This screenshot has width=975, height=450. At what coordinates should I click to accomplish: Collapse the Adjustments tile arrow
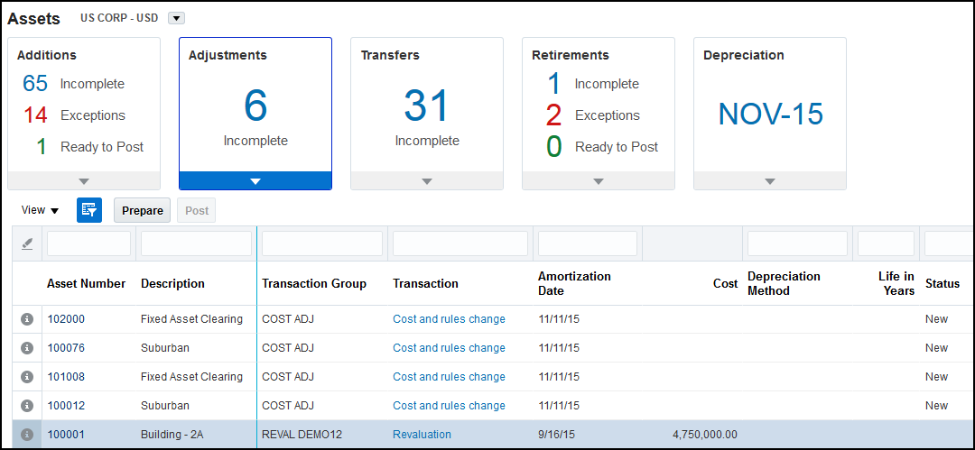point(255,181)
